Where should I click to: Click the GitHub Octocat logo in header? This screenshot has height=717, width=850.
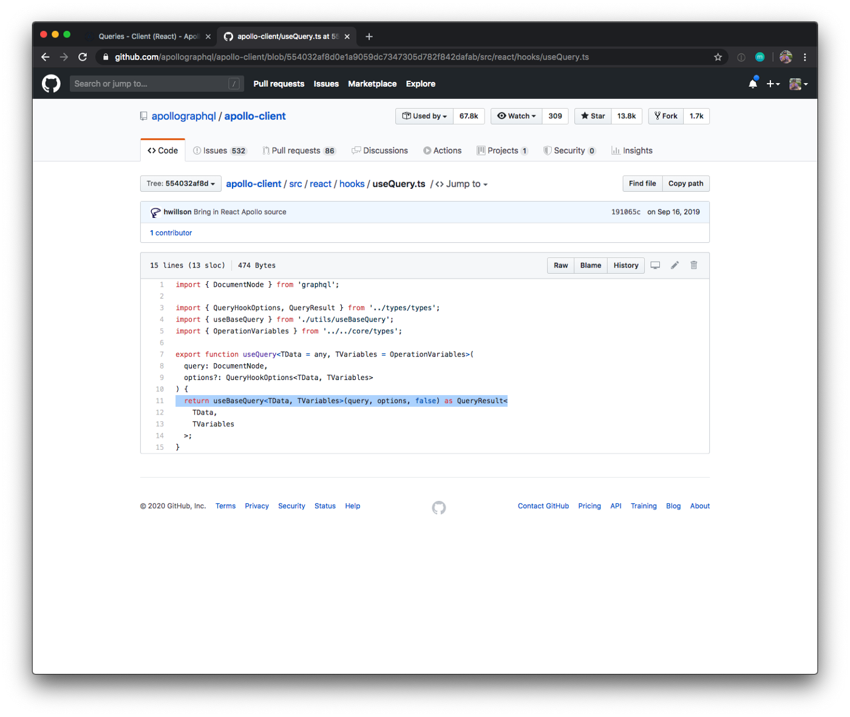point(51,84)
